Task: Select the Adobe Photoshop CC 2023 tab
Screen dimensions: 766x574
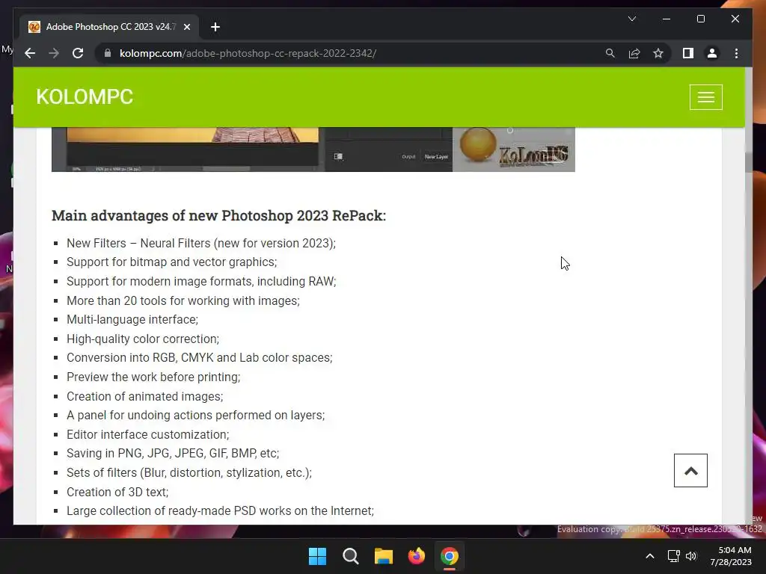Action: pos(109,27)
